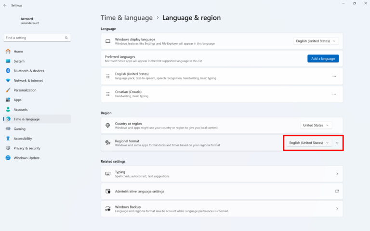Image resolution: width=370 pixels, height=231 pixels.
Task: Open the Typing related setting
Action: tap(222, 174)
